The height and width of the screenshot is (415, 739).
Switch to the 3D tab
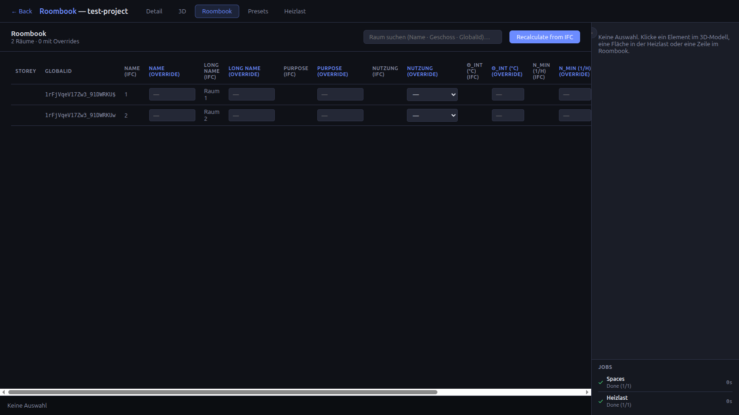click(182, 11)
